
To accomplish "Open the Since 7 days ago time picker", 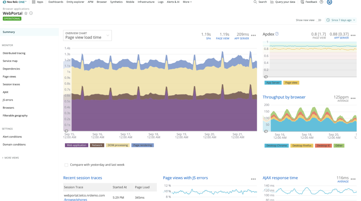I will tap(341, 20).
